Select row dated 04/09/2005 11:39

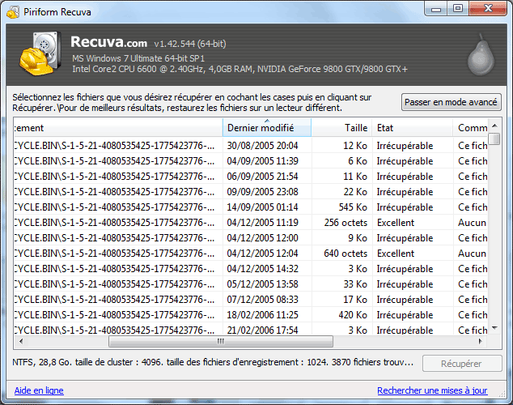click(251, 161)
